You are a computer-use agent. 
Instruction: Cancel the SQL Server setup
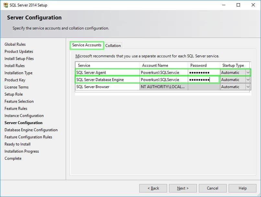click(212, 188)
